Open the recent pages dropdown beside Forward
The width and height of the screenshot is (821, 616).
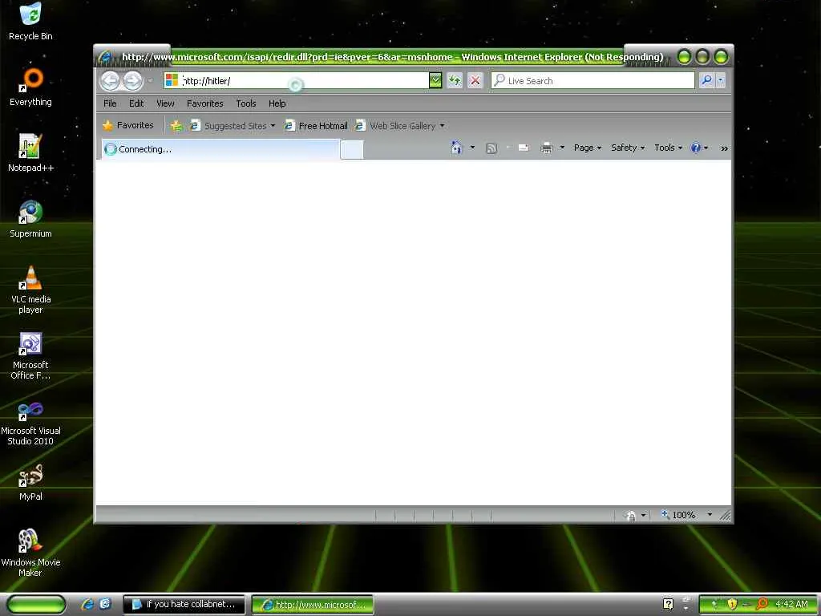click(x=150, y=81)
